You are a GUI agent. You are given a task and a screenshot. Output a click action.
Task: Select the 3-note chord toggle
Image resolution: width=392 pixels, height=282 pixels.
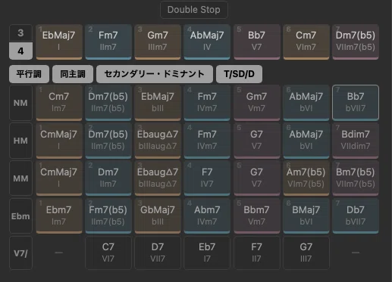click(x=20, y=33)
